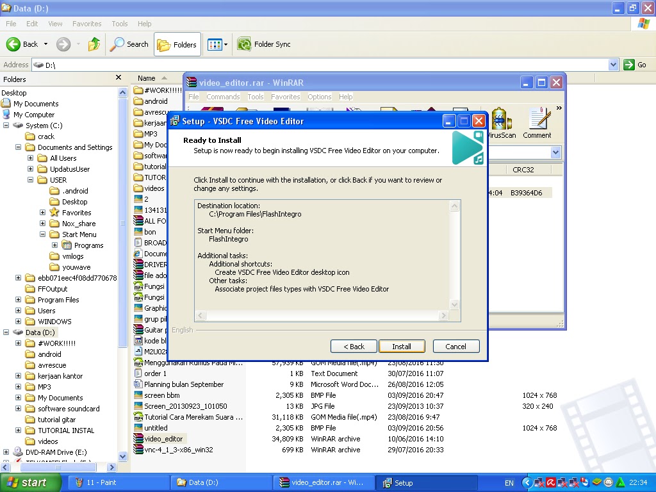This screenshot has height=492, width=656.
Task: Open Options menu in WinRAR window
Action: coord(320,97)
